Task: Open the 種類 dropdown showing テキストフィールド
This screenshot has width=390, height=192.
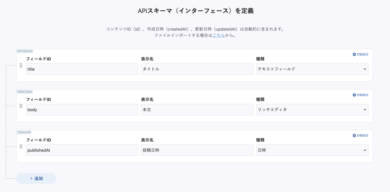Action: pos(312,69)
